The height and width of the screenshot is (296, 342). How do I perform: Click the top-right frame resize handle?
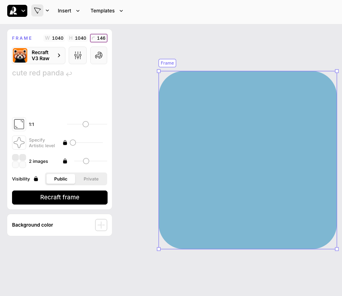(337, 71)
